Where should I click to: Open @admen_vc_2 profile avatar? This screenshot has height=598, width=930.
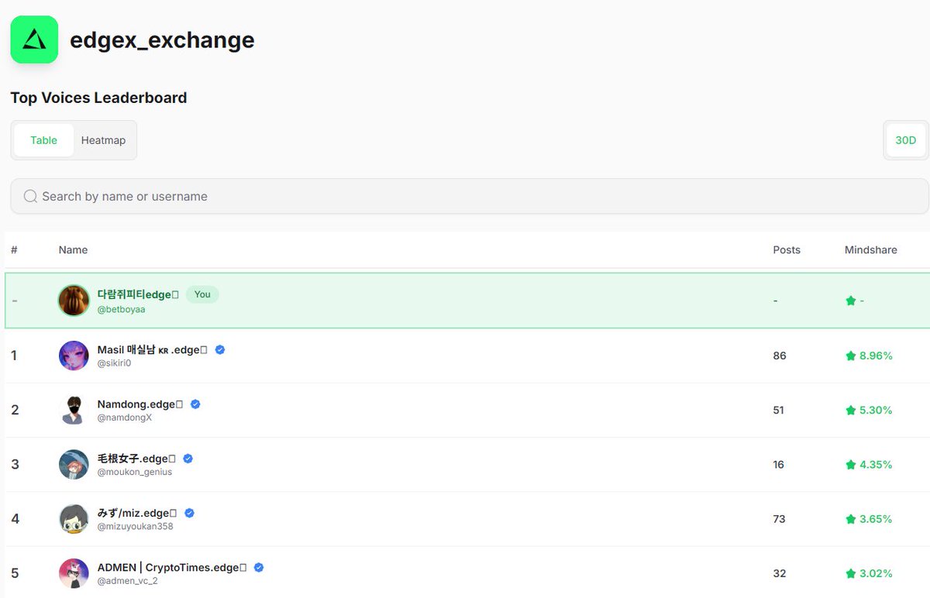click(74, 573)
